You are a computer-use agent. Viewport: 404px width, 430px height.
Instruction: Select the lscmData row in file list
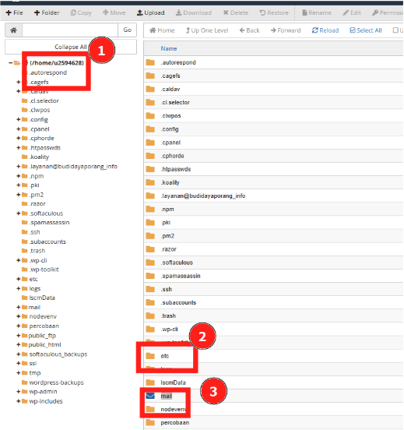pyautogui.click(x=273, y=382)
